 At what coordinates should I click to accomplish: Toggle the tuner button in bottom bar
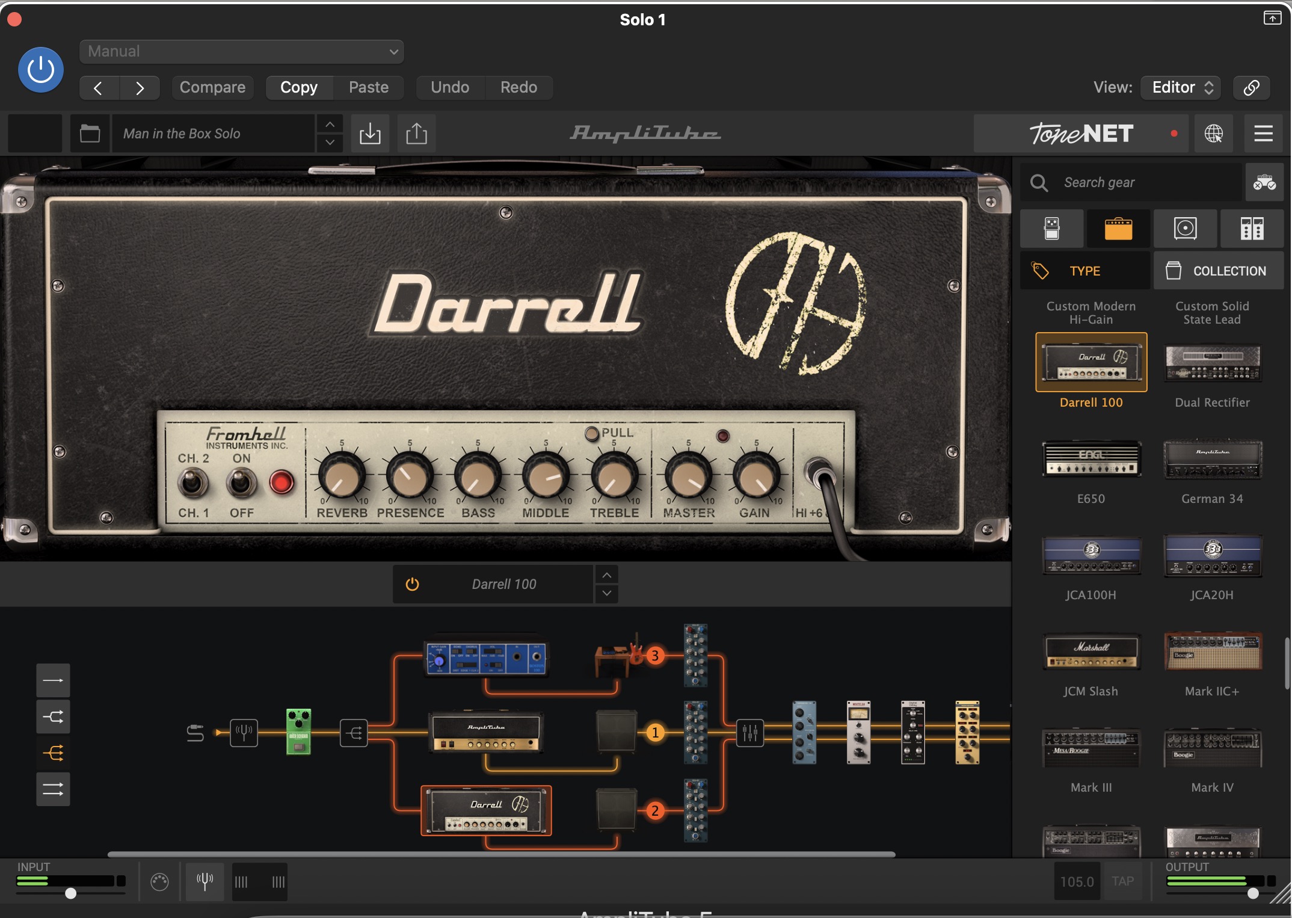(x=205, y=882)
